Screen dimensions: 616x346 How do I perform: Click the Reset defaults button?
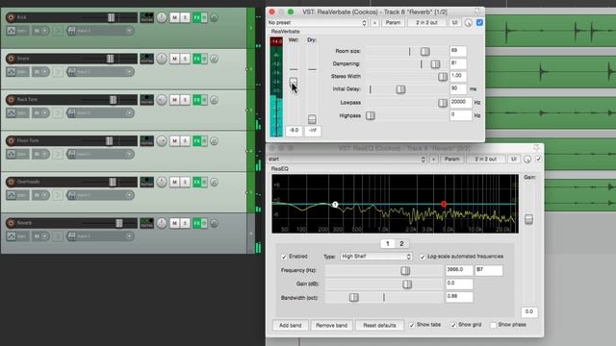coord(379,325)
